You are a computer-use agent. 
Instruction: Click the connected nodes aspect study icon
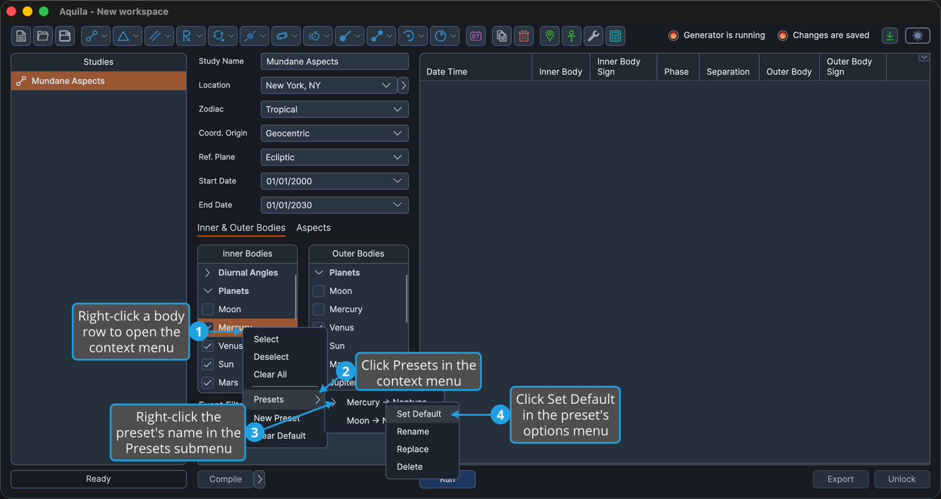tap(96, 36)
